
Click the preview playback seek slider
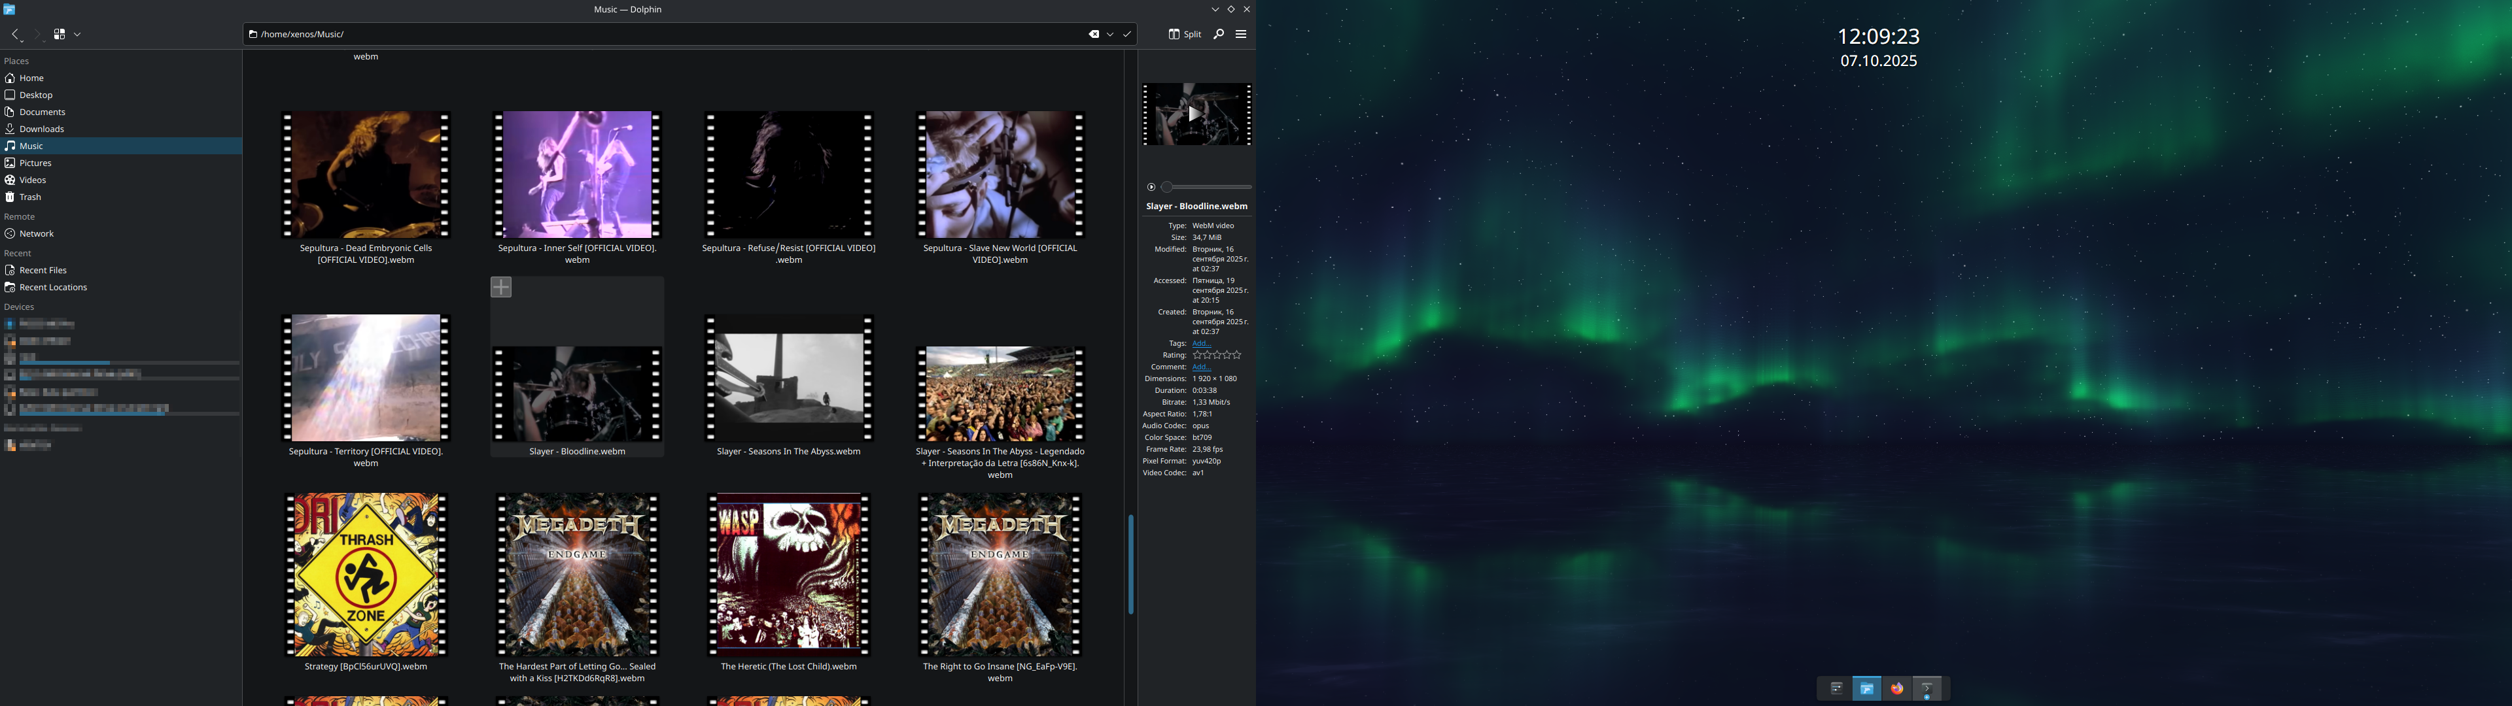[x=1207, y=187]
